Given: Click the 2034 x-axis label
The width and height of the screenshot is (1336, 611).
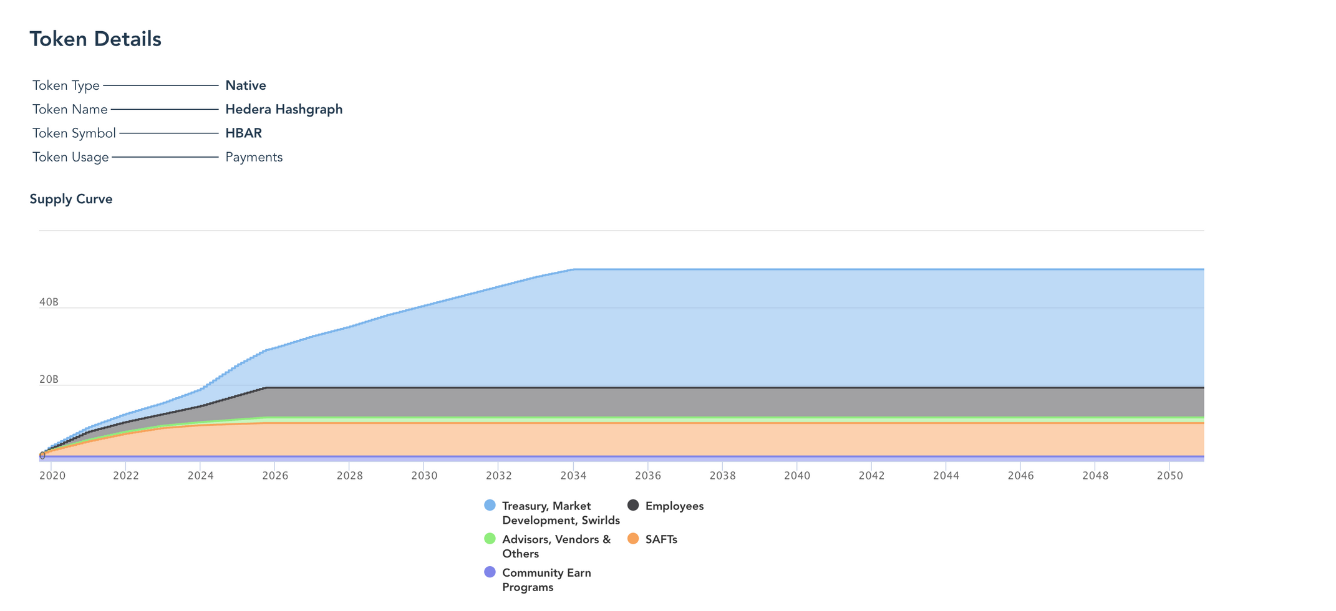Looking at the screenshot, I should tap(573, 476).
